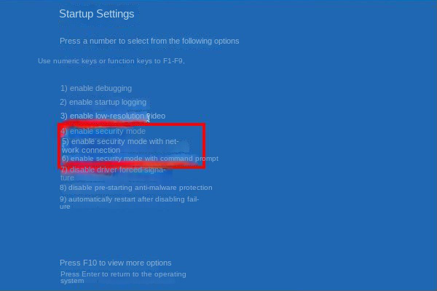
Task: Click the word video in option 3
Action: point(157,116)
